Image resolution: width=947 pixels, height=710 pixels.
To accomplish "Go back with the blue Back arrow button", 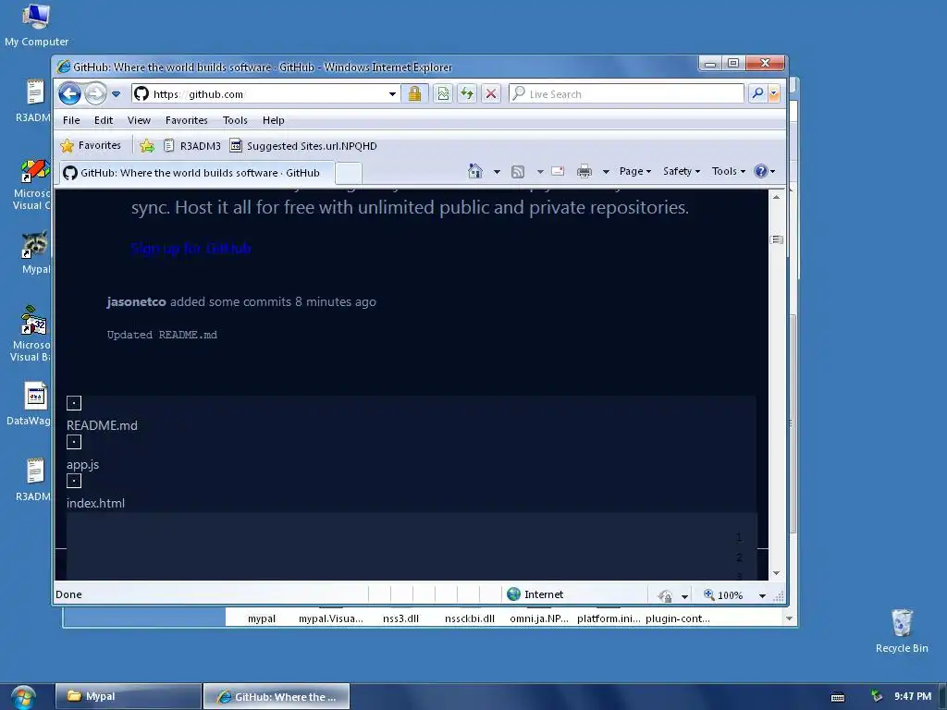I will [69, 93].
